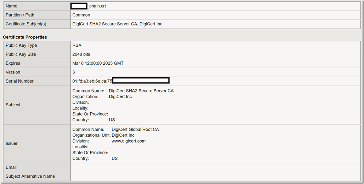Select the "RSA" key type value
The image size is (364, 184).
pos(77,45)
